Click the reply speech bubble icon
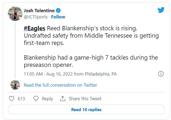Image resolution: width=171 pixels, height=120 pixels. point(36,99)
